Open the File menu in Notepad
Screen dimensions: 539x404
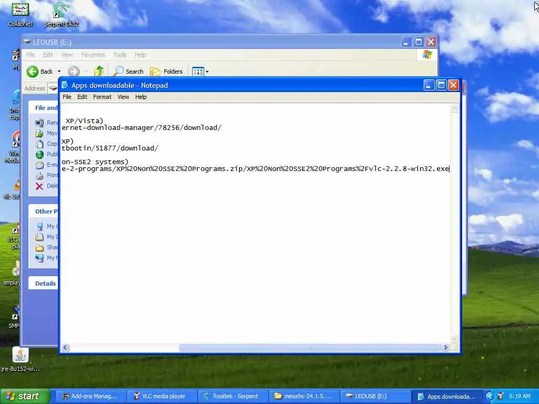point(67,97)
